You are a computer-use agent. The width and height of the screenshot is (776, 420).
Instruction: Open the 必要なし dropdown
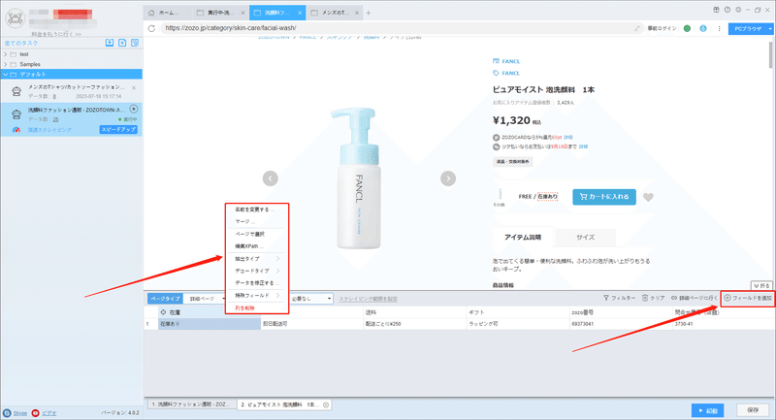click(310, 299)
